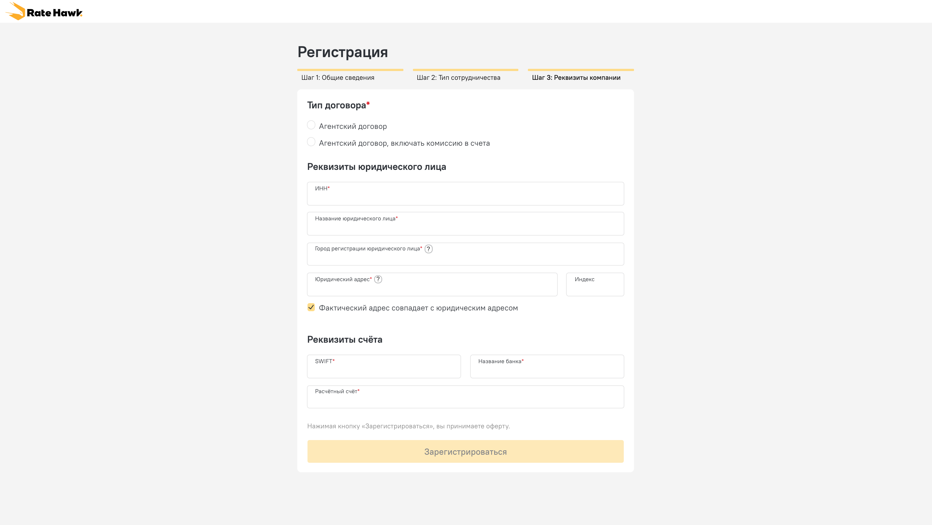Click the "Регистрация" page heading
Screen dimensions: 932x525
[x=343, y=52]
